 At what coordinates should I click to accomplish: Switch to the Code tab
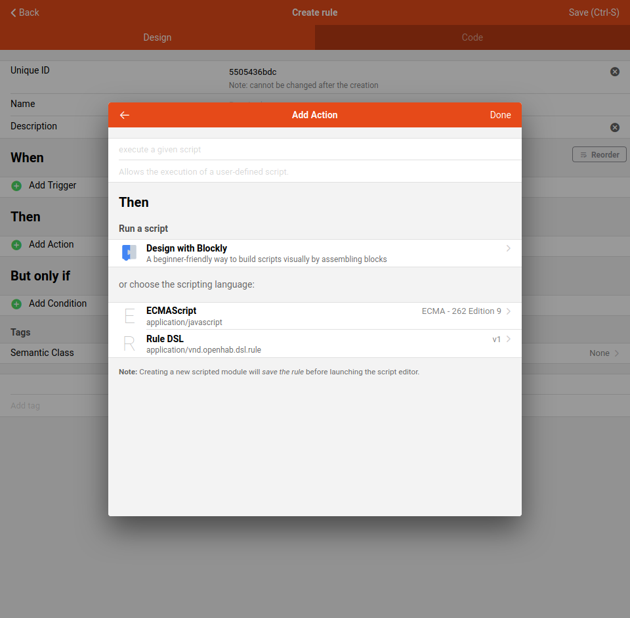coord(472,37)
